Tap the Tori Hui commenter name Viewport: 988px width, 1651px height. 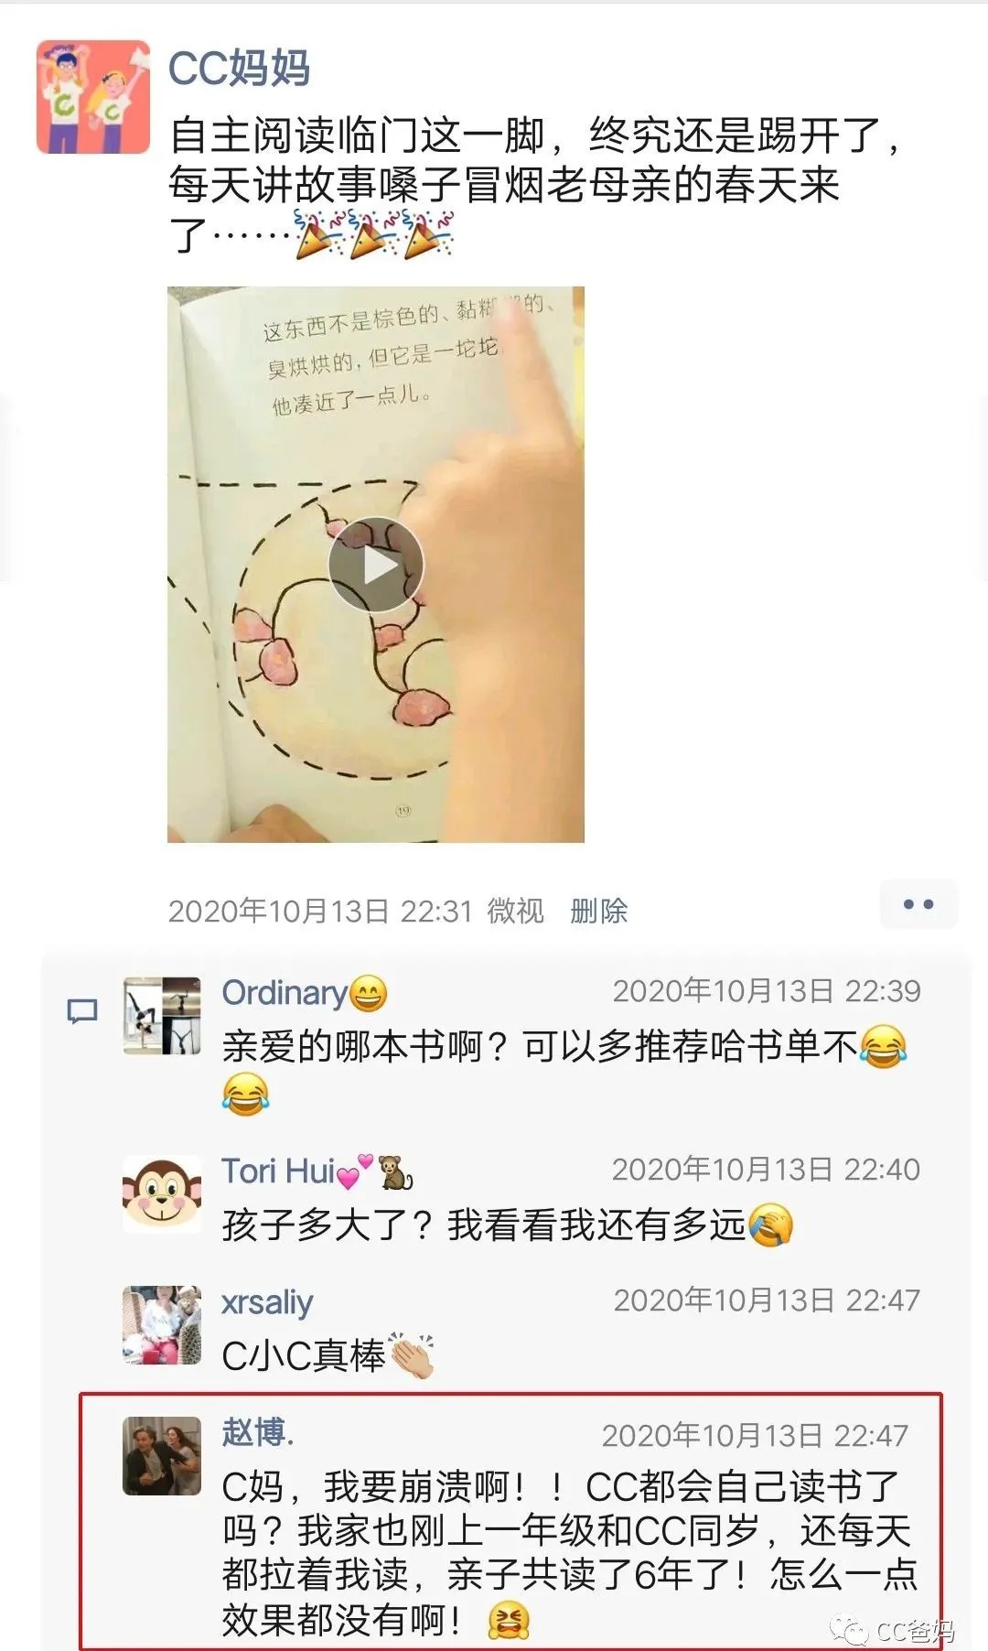[x=278, y=1171]
